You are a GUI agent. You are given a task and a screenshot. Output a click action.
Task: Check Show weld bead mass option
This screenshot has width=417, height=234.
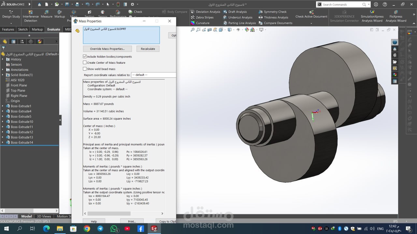pos(85,69)
